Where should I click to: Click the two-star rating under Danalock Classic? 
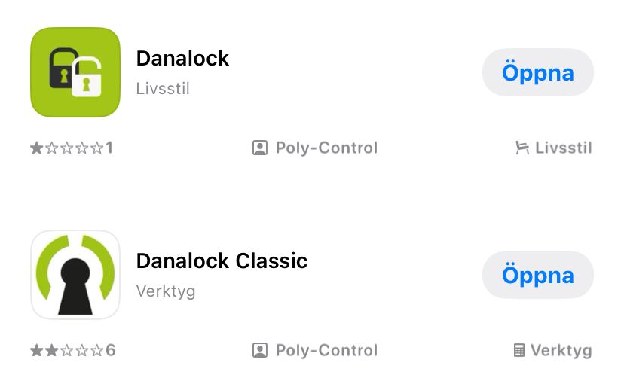[x=66, y=350]
